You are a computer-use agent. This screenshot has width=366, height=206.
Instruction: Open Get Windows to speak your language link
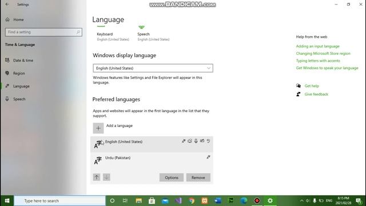point(327,68)
